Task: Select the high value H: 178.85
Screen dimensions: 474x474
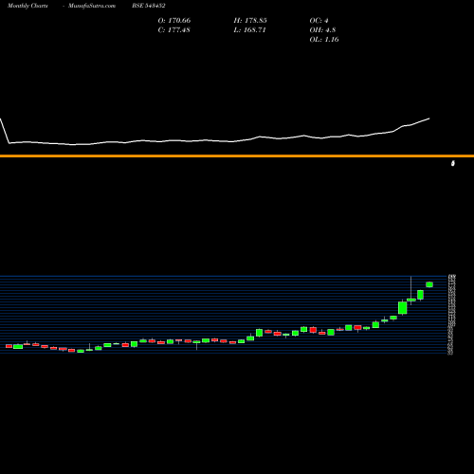Action: (x=250, y=21)
